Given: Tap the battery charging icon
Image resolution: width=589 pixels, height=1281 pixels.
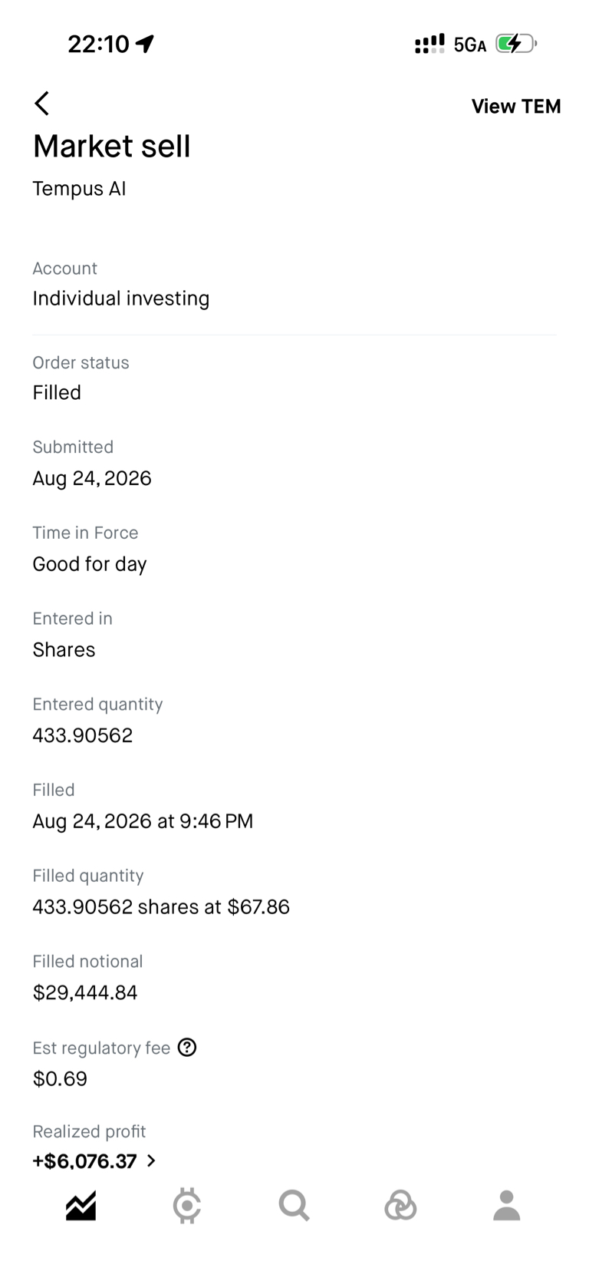Looking at the screenshot, I should (x=516, y=44).
